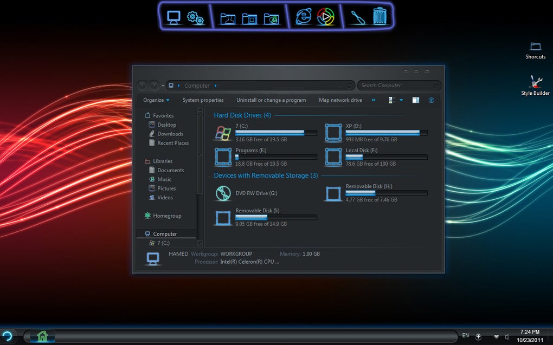Viewport: 553px width, 345px height.
Task: Show hidden toolbar commands with double chevron
Action: [x=374, y=100]
